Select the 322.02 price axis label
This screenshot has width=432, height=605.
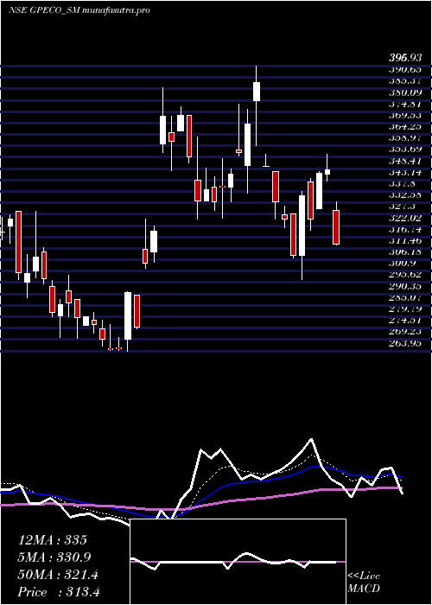pyautogui.click(x=405, y=218)
